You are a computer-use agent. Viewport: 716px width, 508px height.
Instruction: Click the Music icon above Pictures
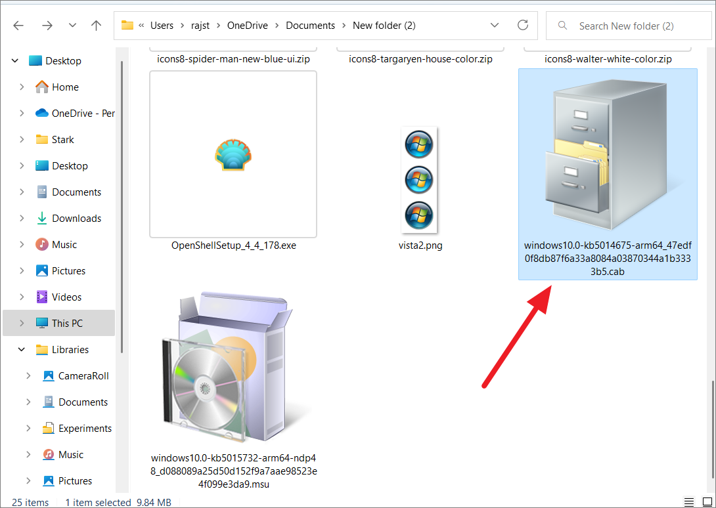(x=42, y=245)
